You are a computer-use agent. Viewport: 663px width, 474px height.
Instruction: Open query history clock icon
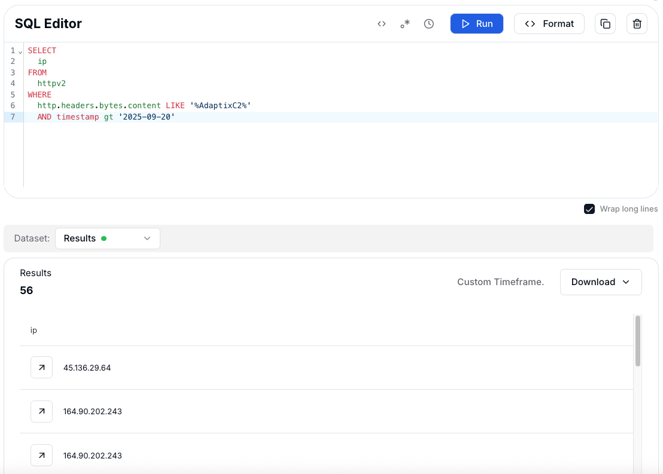pyautogui.click(x=428, y=24)
